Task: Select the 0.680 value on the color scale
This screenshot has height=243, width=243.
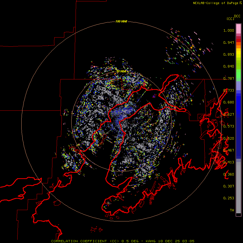Action: click(229, 102)
